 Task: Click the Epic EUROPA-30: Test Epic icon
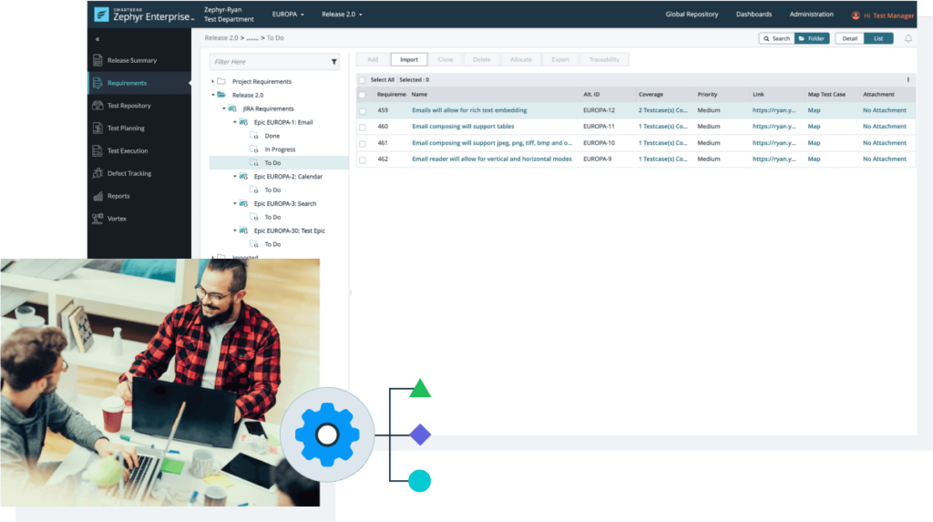click(243, 230)
